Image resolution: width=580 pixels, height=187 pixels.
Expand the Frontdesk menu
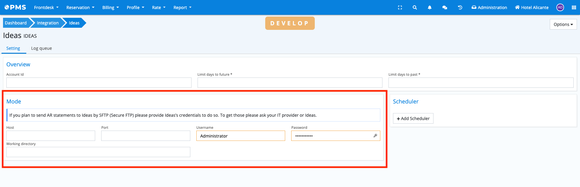point(46,8)
